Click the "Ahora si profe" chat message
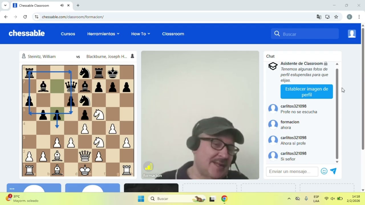Image resolution: width=365 pixels, height=205 pixels. coord(293,143)
